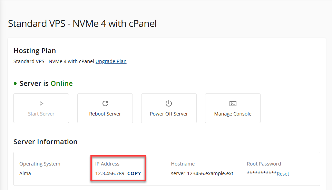Copy the IP address with COPY

(134, 173)
